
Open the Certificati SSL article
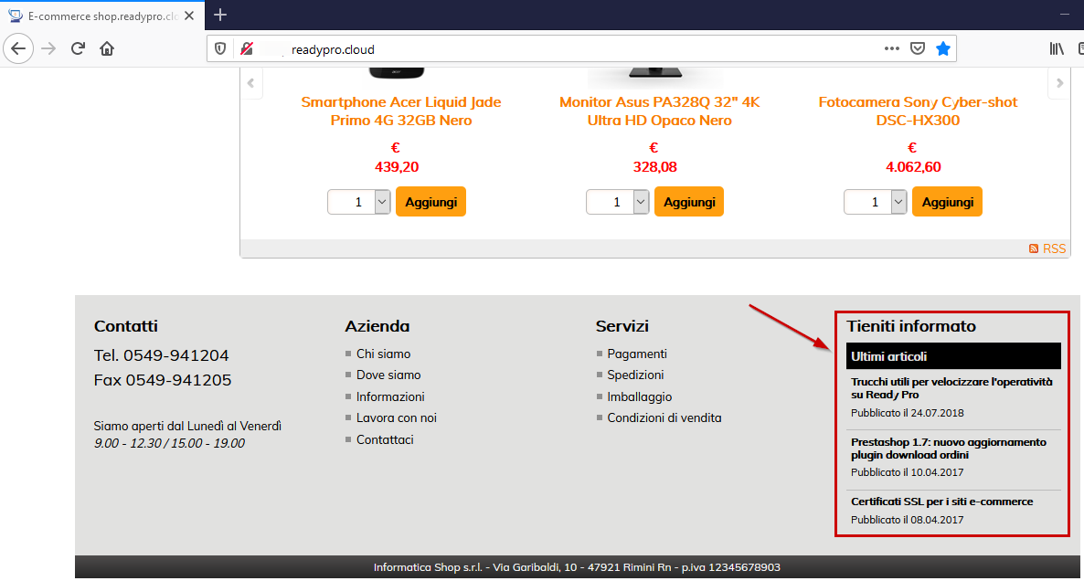coord(941,502)
